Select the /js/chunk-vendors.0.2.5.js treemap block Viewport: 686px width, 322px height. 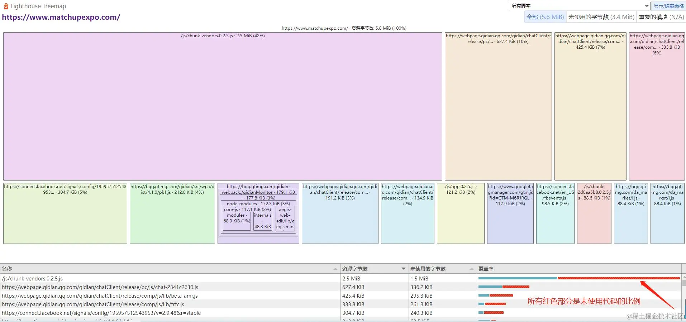223,106
